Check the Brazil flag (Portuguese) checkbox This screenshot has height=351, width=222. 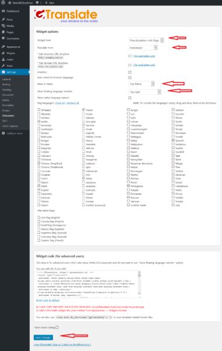click(39, 225)
